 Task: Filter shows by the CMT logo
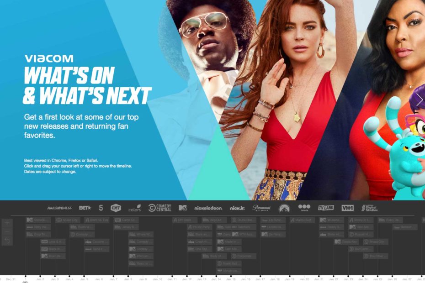point(116,208)
